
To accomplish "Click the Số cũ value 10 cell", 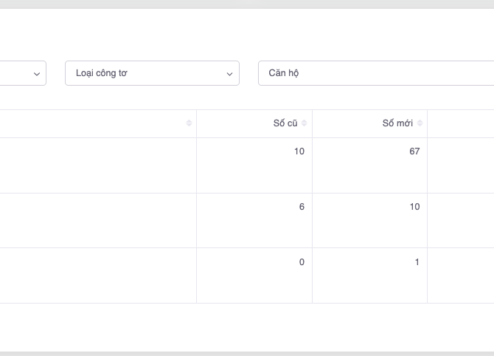I will [254, 165].
